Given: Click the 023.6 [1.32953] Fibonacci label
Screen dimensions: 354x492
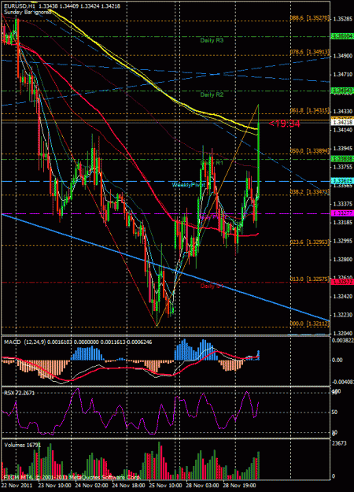Looking at the screenshot, I should [x=309, y=242].
